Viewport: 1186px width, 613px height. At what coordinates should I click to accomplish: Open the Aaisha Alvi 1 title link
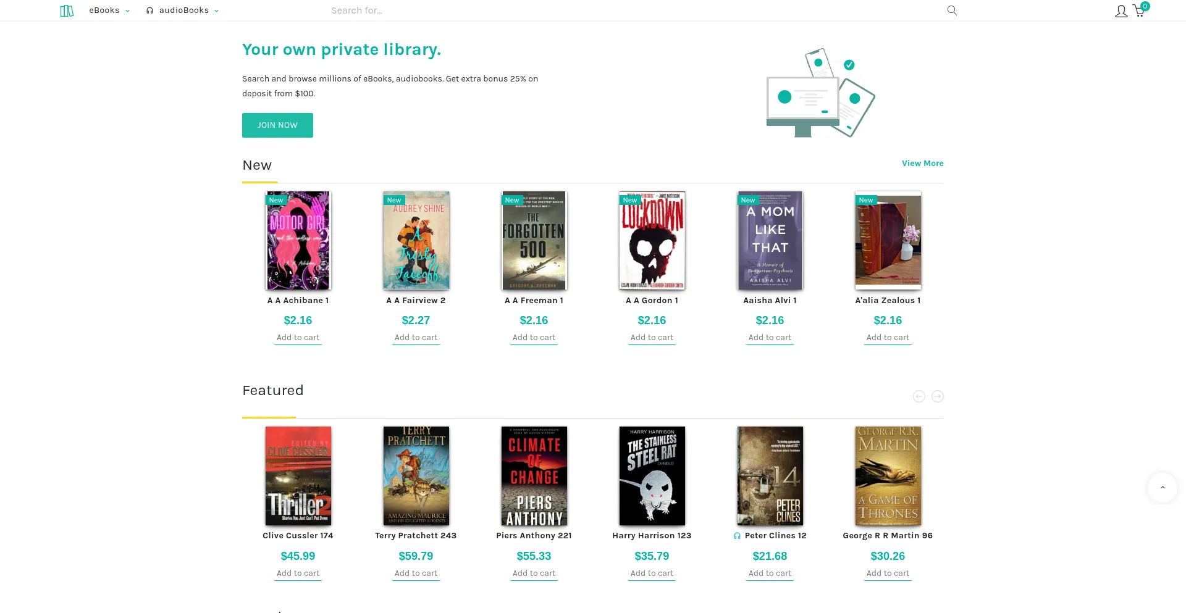(x=770, y=301)
